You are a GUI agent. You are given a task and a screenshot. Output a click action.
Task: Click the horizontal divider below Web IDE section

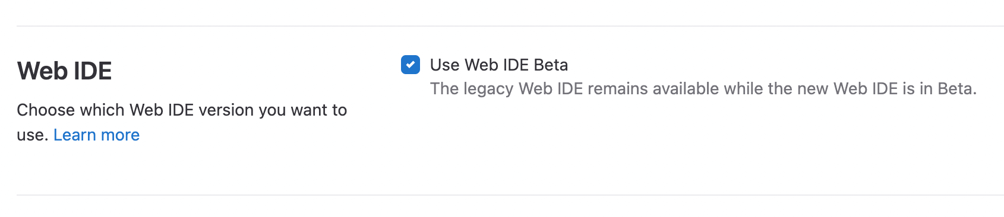click(510, 195)
